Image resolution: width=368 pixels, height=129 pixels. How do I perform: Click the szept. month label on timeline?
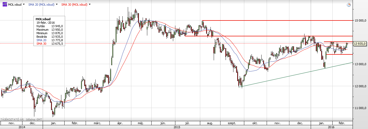tap(232, 123)
